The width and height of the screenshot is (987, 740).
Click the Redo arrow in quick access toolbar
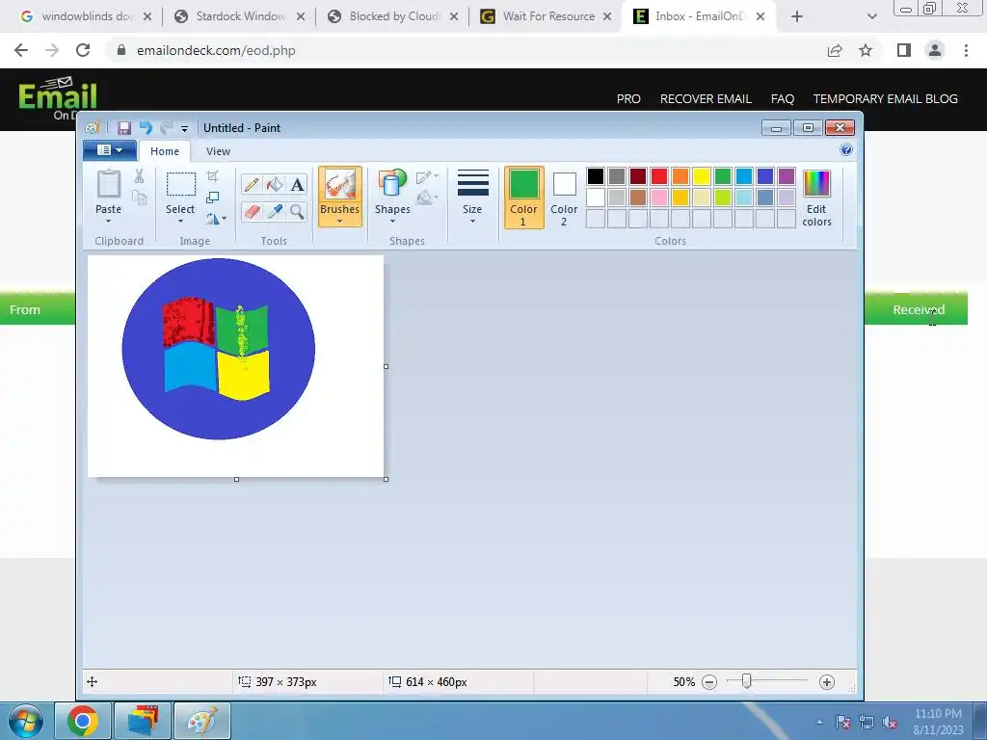[166, 128]
